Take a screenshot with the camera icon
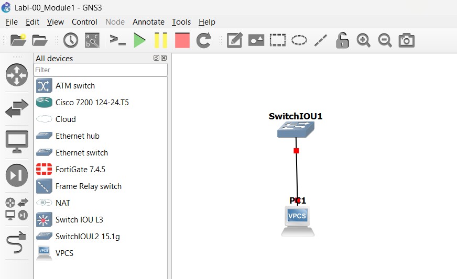This screenshot has height=279, width=457. click(x=407, y=40)
